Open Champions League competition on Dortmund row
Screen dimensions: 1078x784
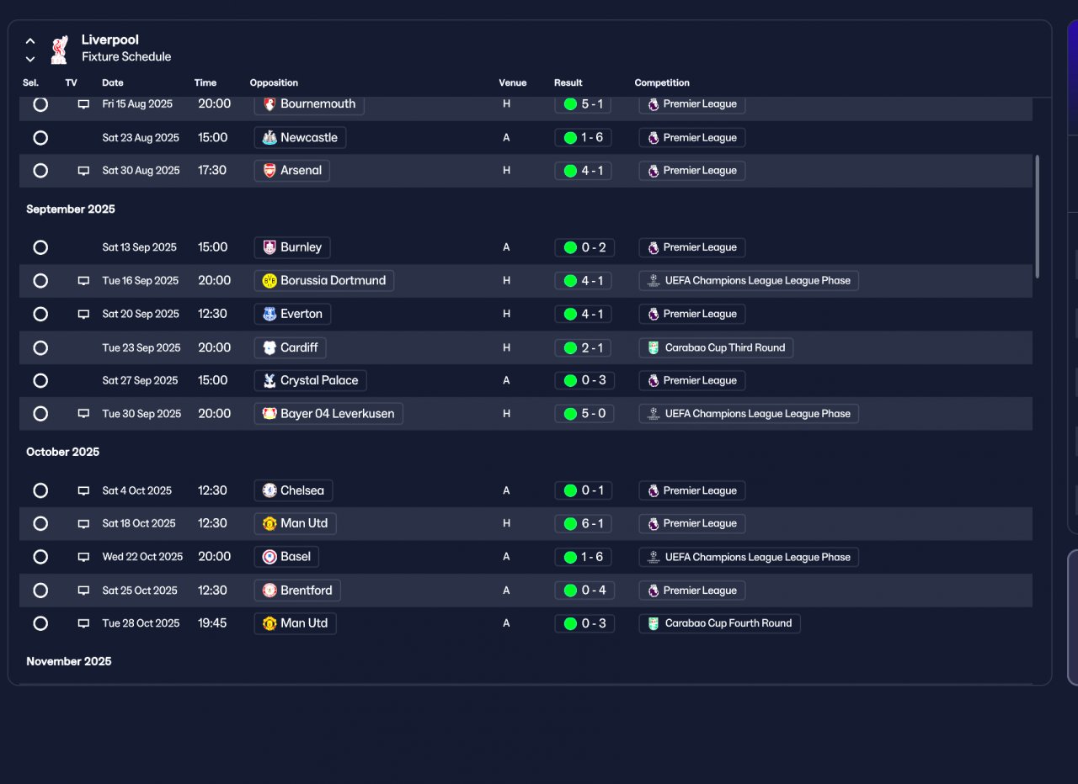[x=749, y=281]
